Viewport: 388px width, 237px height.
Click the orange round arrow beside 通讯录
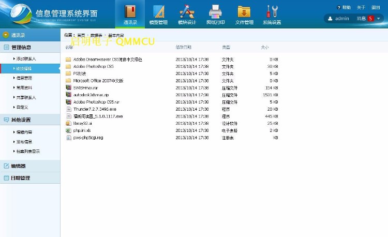pyautogui.click(x=6, y=35)
